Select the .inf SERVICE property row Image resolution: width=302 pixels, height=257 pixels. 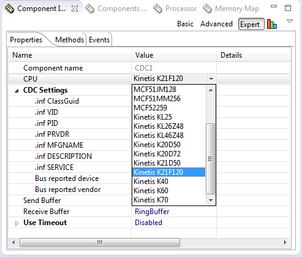click(x=70, y=167)
